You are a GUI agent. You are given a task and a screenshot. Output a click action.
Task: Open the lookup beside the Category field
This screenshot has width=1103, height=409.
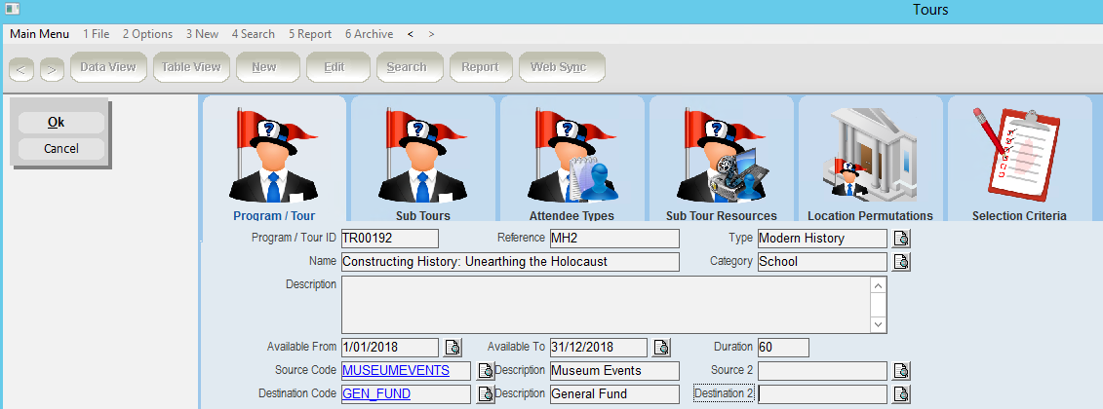click(902, 262)
